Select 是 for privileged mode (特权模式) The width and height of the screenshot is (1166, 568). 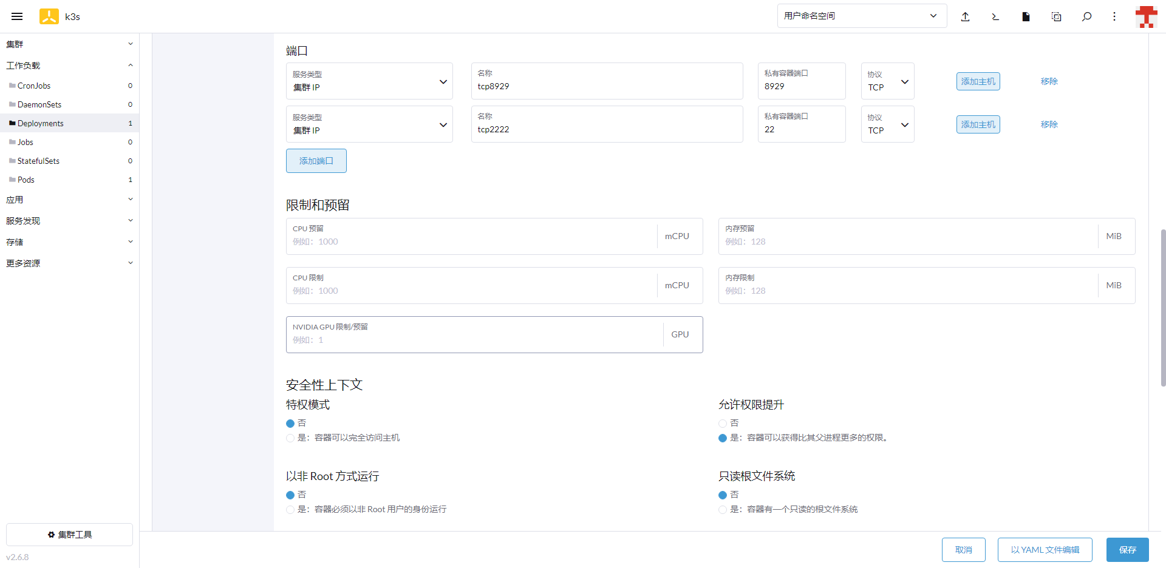coord(290,438)
